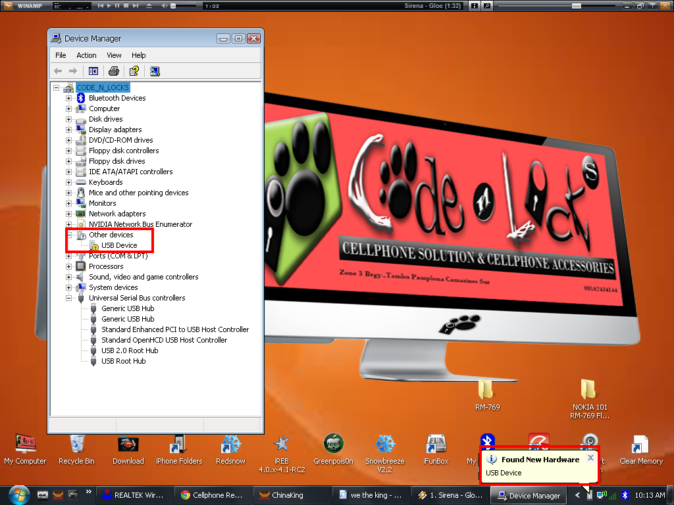Viewport: 674px width, 505px height.
Task: Select Mice and other pointing devices
Action: point(138,193)
